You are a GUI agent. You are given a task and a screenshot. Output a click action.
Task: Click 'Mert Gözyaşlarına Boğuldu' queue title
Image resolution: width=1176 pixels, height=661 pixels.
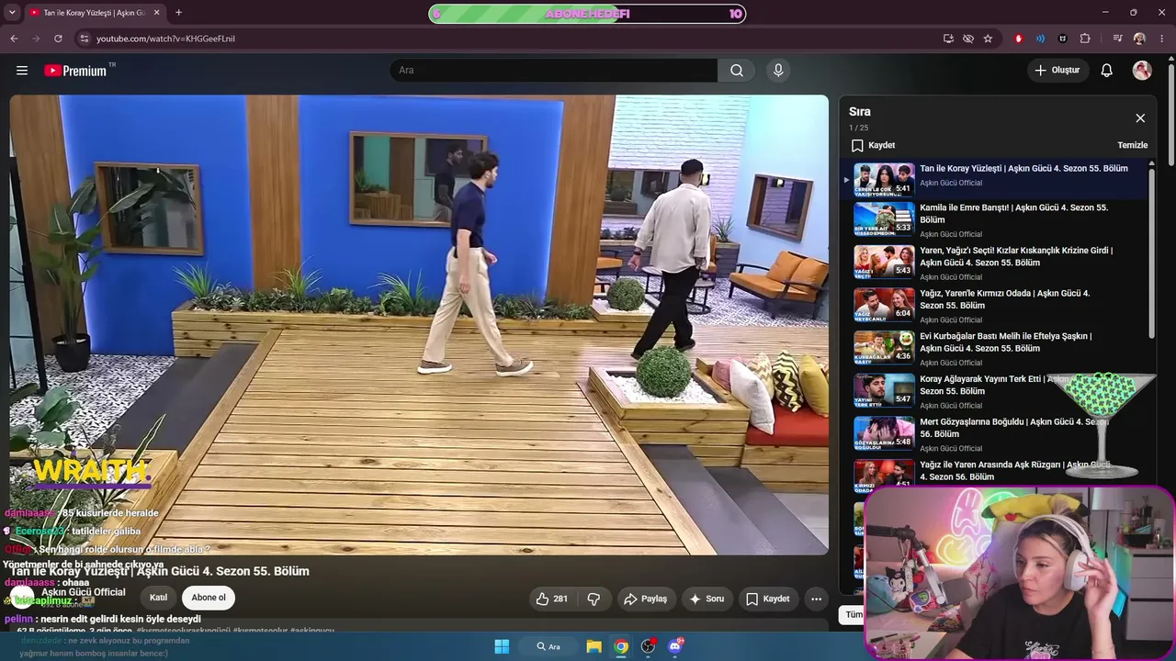[1013, 428]
